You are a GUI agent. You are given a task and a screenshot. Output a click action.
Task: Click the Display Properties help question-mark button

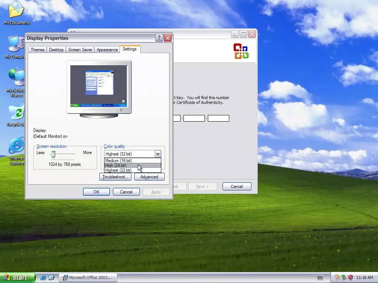[159, 38]
